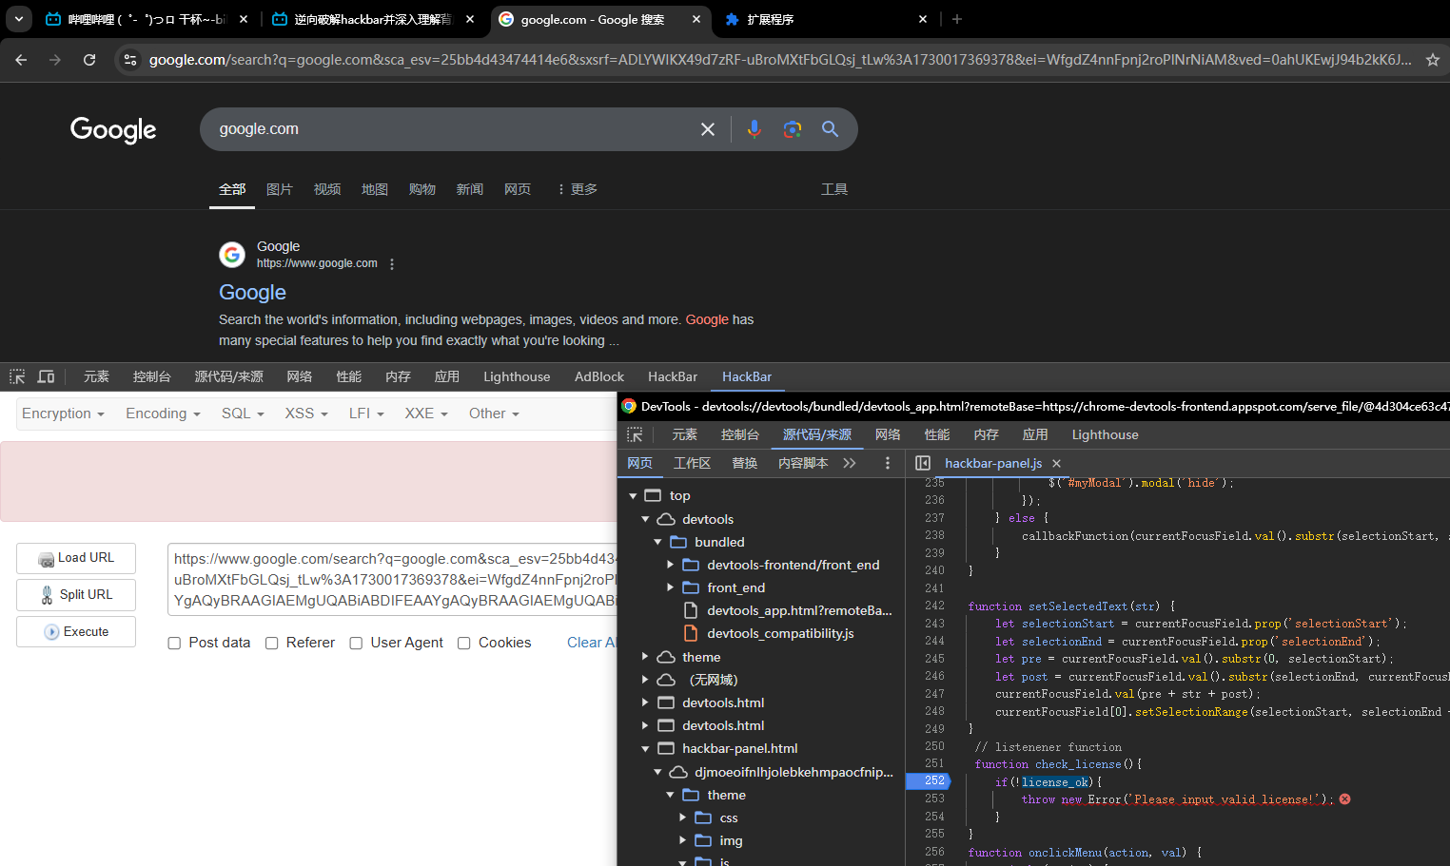Check the Referer checkbox
The width and height of the screenshot is (1450, 866).
272,644
